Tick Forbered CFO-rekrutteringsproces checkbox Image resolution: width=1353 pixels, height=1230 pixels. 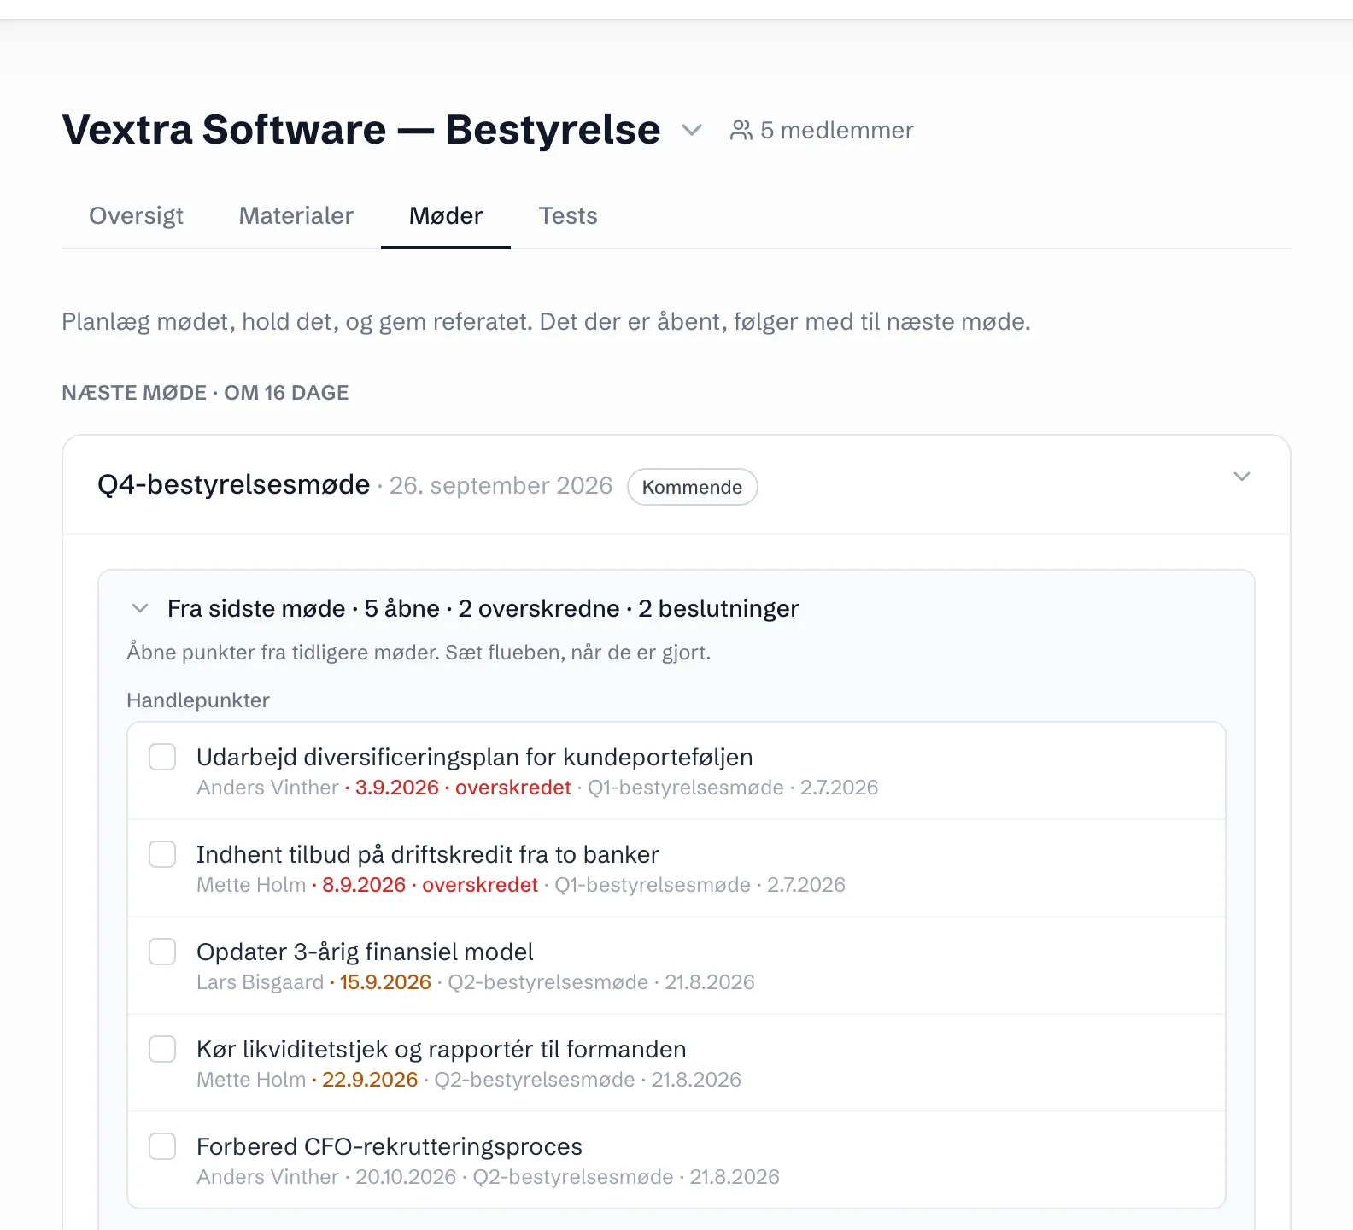[162, 1146]
